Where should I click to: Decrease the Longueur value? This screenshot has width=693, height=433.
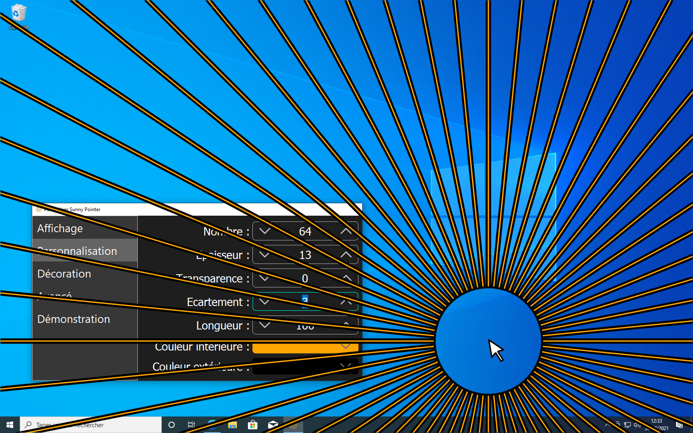point(264,325)
